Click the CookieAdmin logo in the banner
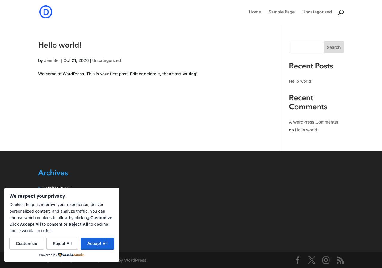382x268 pixels. pos(71,255)
